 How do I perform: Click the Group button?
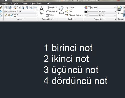120,10
